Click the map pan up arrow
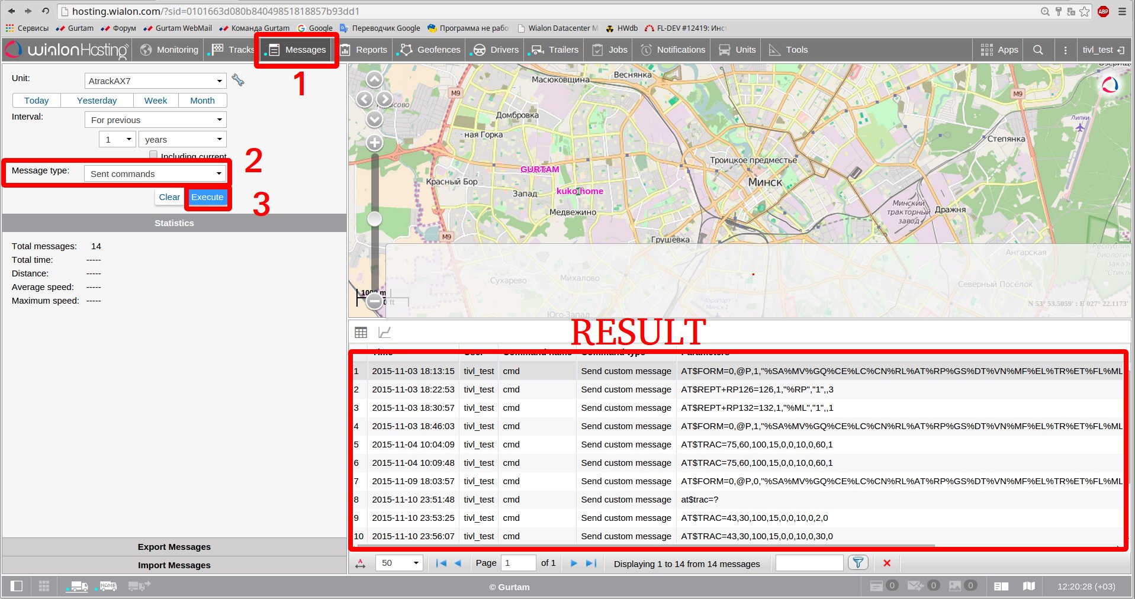This screenshot has width=1135, height=599. (x=374, y=79)
